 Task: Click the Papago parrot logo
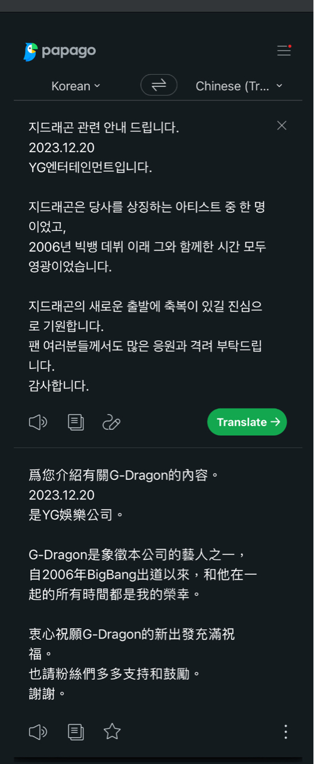click(30, 51)
